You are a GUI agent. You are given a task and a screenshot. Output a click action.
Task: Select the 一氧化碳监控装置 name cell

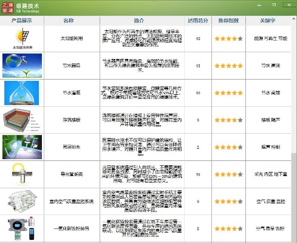click(72, 228)
